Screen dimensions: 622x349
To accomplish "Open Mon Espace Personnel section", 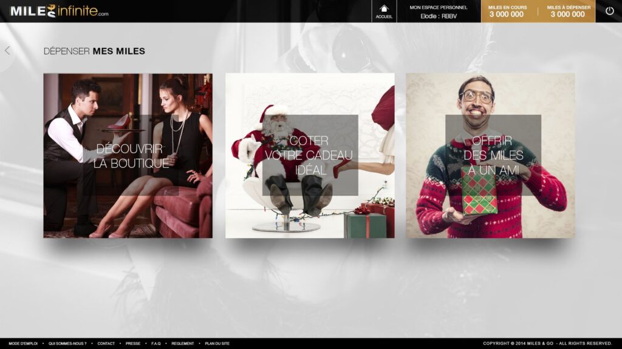I will tap(439, 7).
